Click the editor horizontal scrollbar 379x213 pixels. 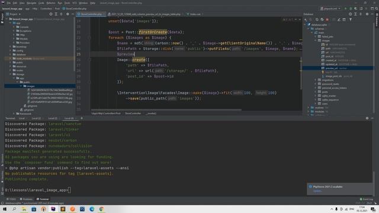[166, 109]
